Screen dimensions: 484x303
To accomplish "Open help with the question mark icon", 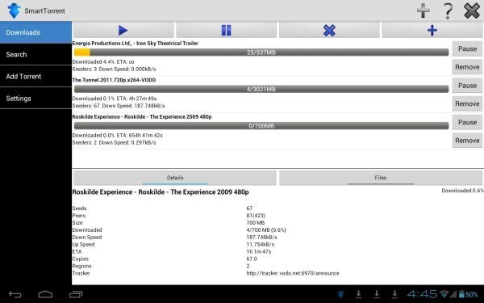I will [448, 11].
